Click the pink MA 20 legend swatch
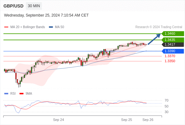The height and width of the screenshot is (125, 185). 6,27
